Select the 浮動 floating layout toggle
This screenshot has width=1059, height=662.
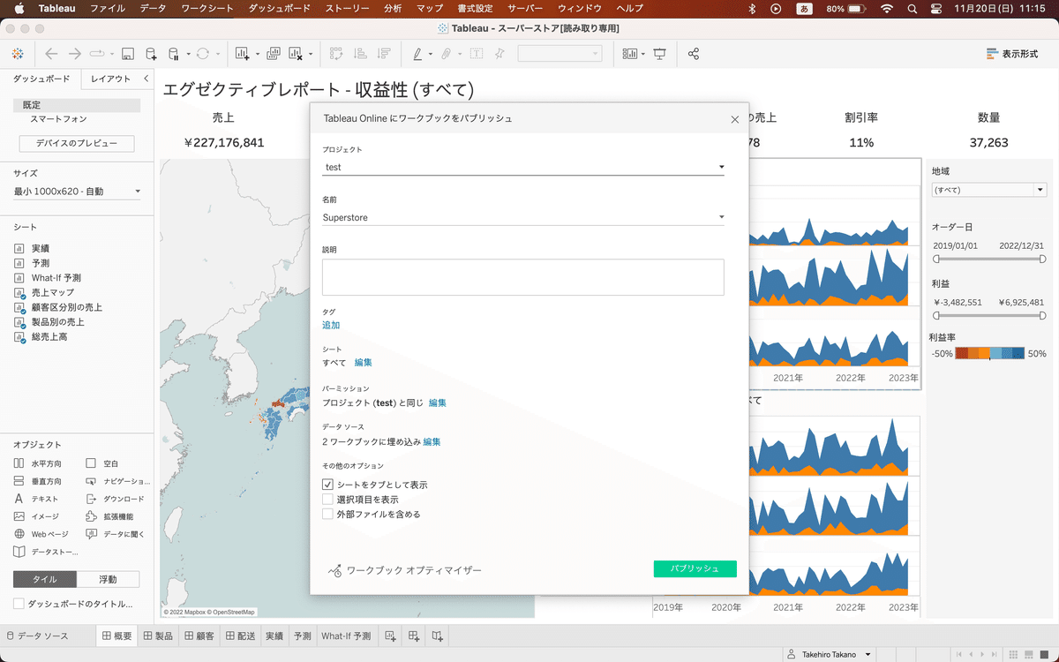[x=109, y=579]
